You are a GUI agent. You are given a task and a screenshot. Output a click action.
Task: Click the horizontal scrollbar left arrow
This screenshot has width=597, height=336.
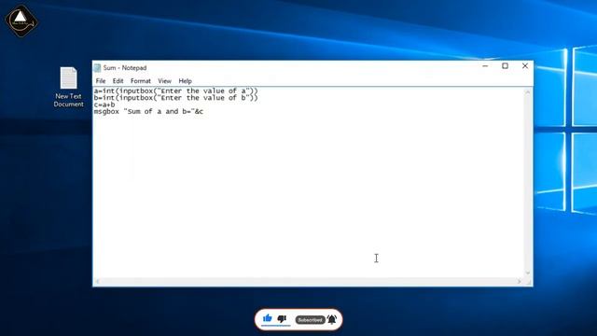(97, 282)
